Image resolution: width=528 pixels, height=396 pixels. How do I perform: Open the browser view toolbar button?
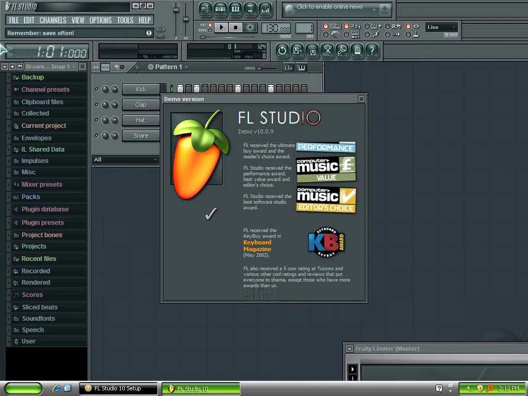[x=250, y=9]
